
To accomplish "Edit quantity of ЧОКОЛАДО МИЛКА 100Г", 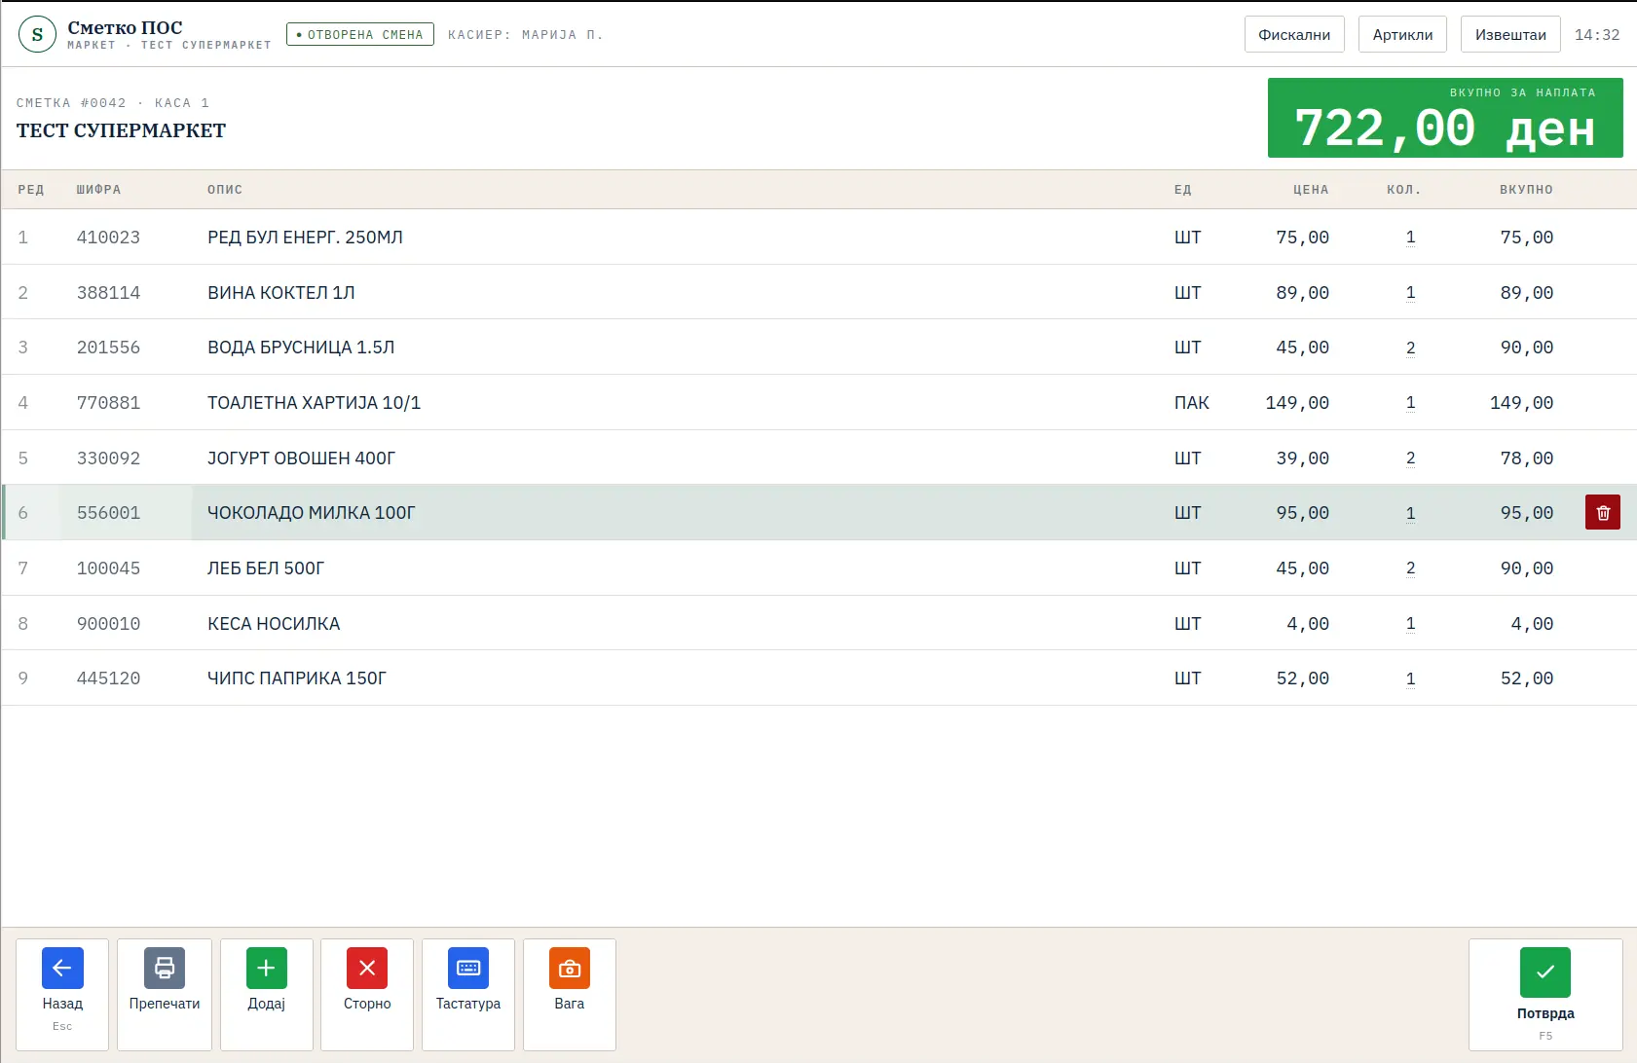I will (x=1410, y=513).
